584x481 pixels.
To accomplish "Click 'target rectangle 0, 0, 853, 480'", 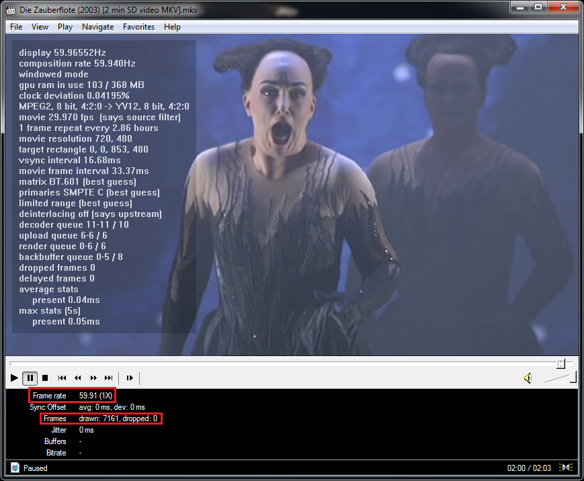I will click(x=83, y=149).
